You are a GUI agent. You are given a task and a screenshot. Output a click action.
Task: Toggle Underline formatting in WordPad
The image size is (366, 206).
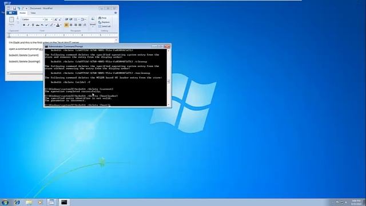[33, 25]
